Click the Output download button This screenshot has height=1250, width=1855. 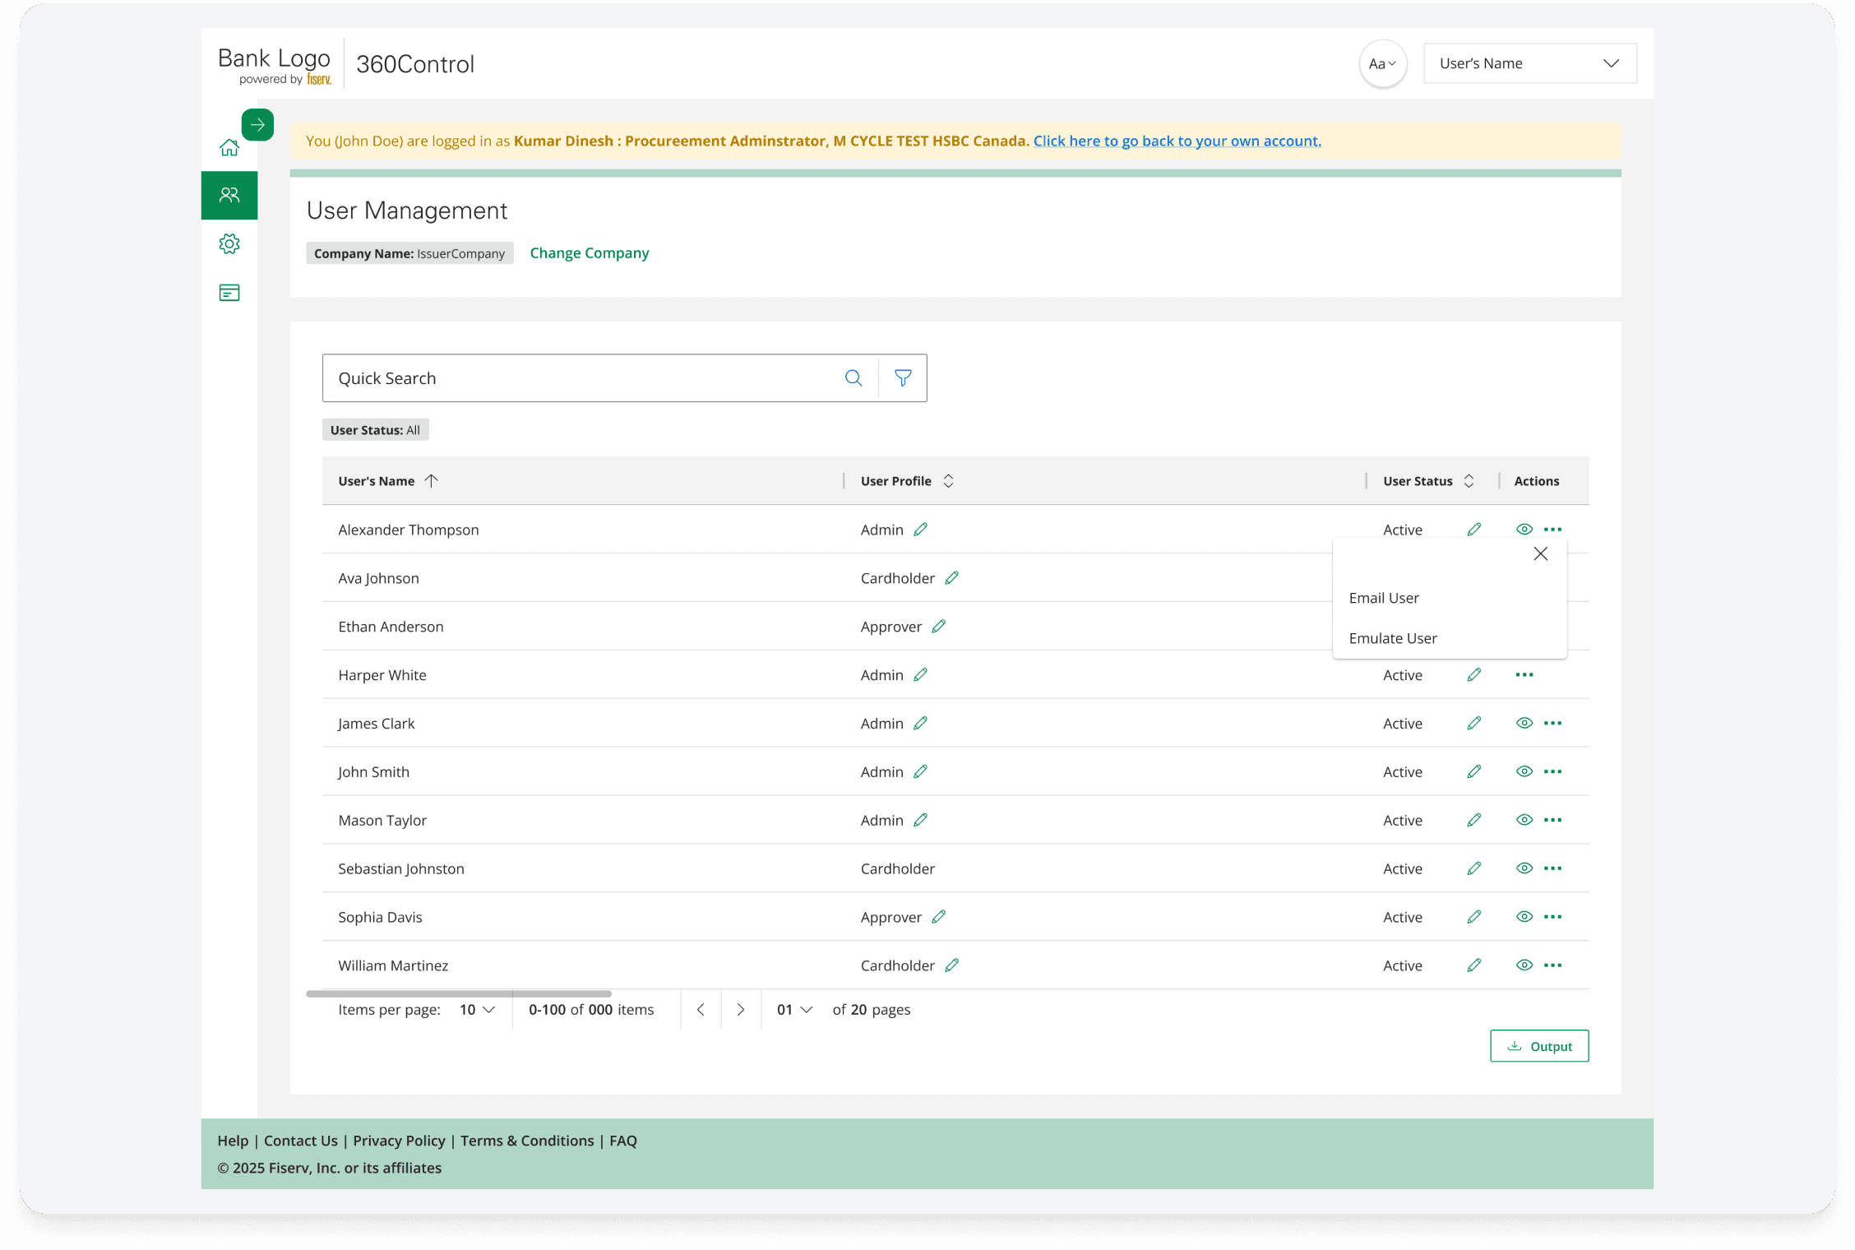1538,1047
